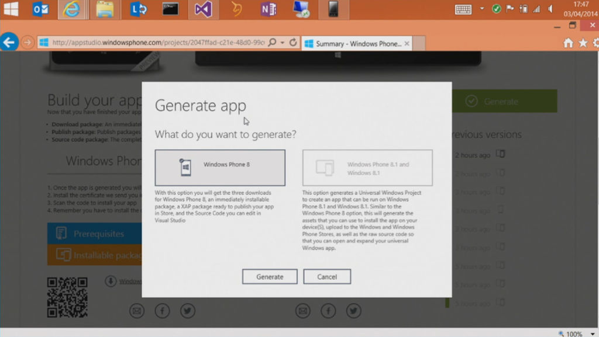Click the taskbar clock 17:47
This screenshot has width=599, height=337.
[x=581, y=4]
